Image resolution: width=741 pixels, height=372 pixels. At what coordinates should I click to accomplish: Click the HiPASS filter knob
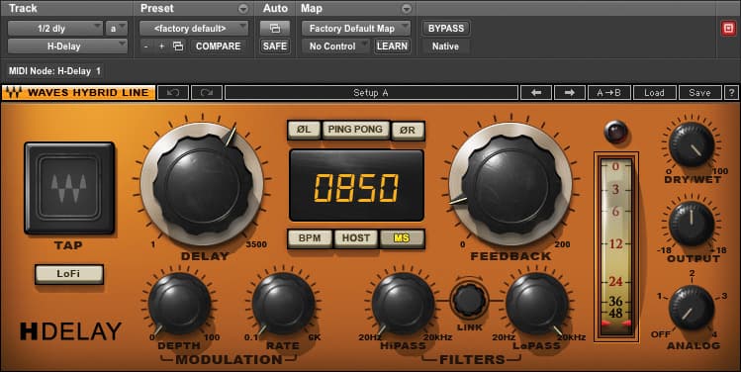[x=403, y=304]
